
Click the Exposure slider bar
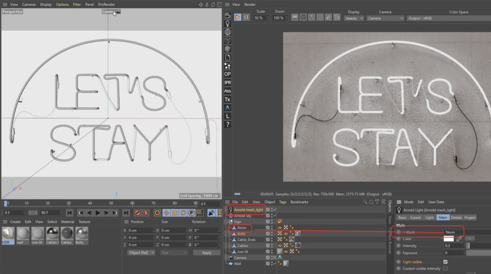(x=479, y=253)
